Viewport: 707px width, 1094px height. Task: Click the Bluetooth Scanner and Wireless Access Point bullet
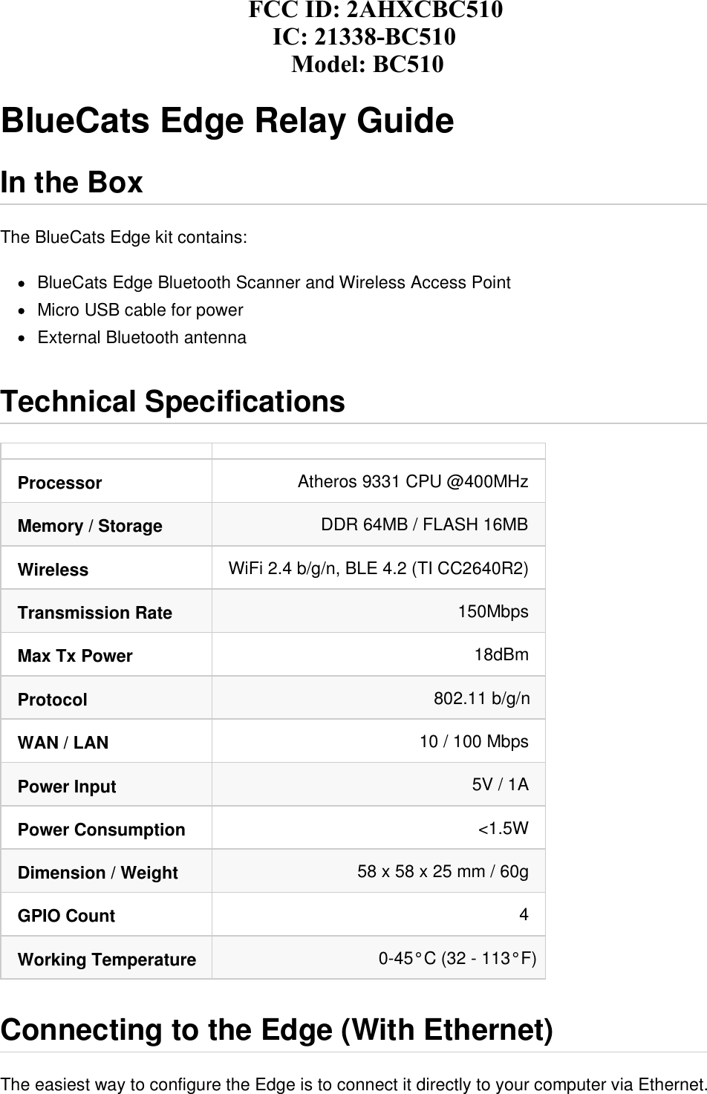(274, 283)
